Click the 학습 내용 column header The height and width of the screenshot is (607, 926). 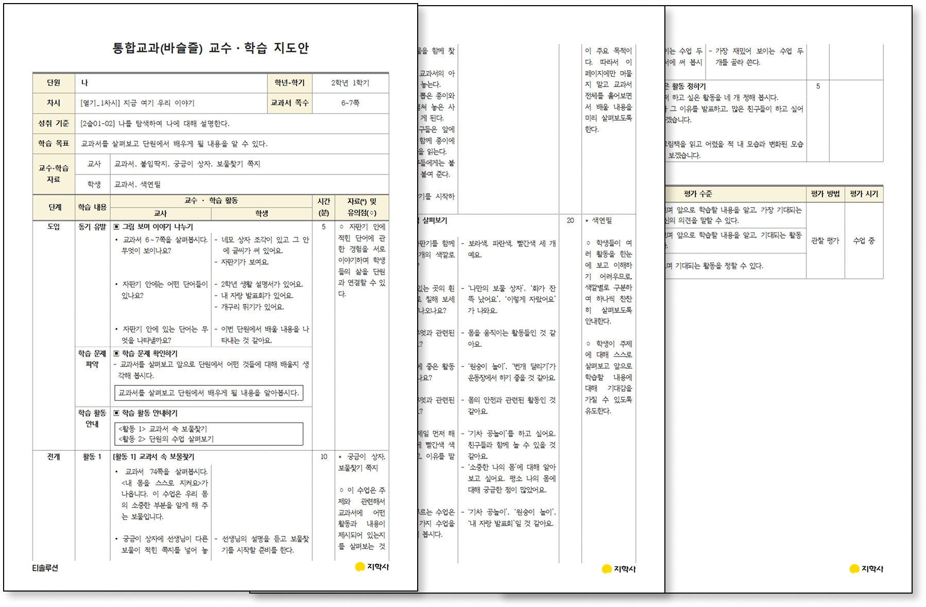point(93,207)
